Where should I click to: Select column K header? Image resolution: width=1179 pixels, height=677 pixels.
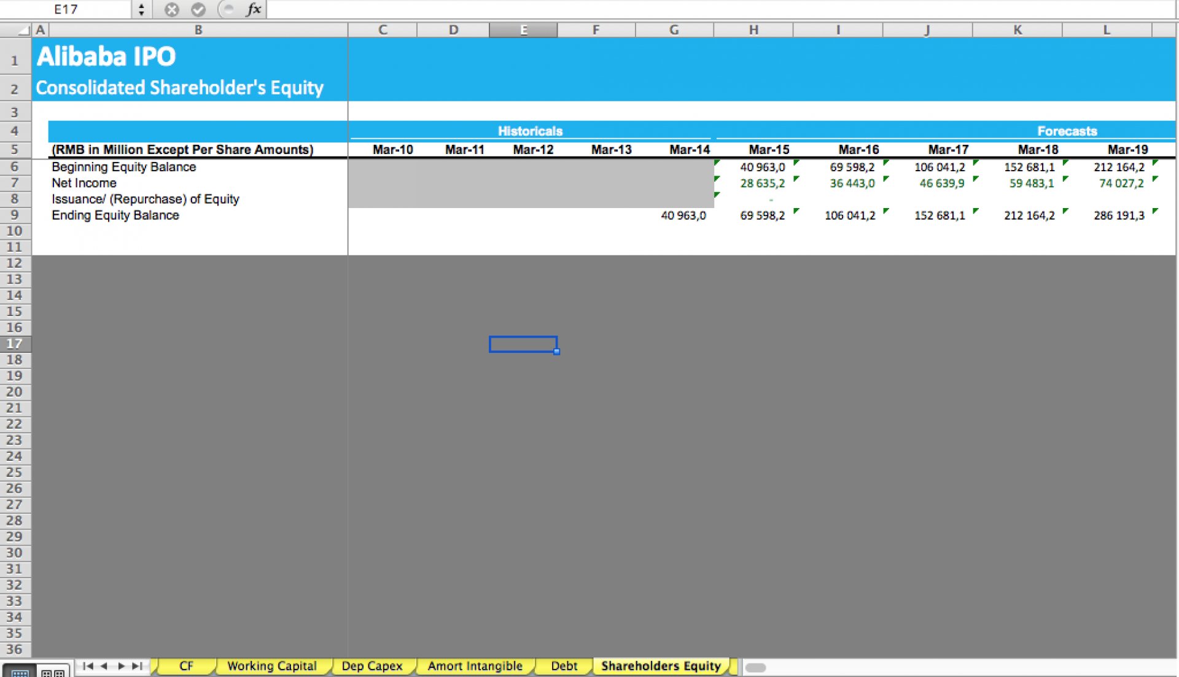tap(1018, 30)
